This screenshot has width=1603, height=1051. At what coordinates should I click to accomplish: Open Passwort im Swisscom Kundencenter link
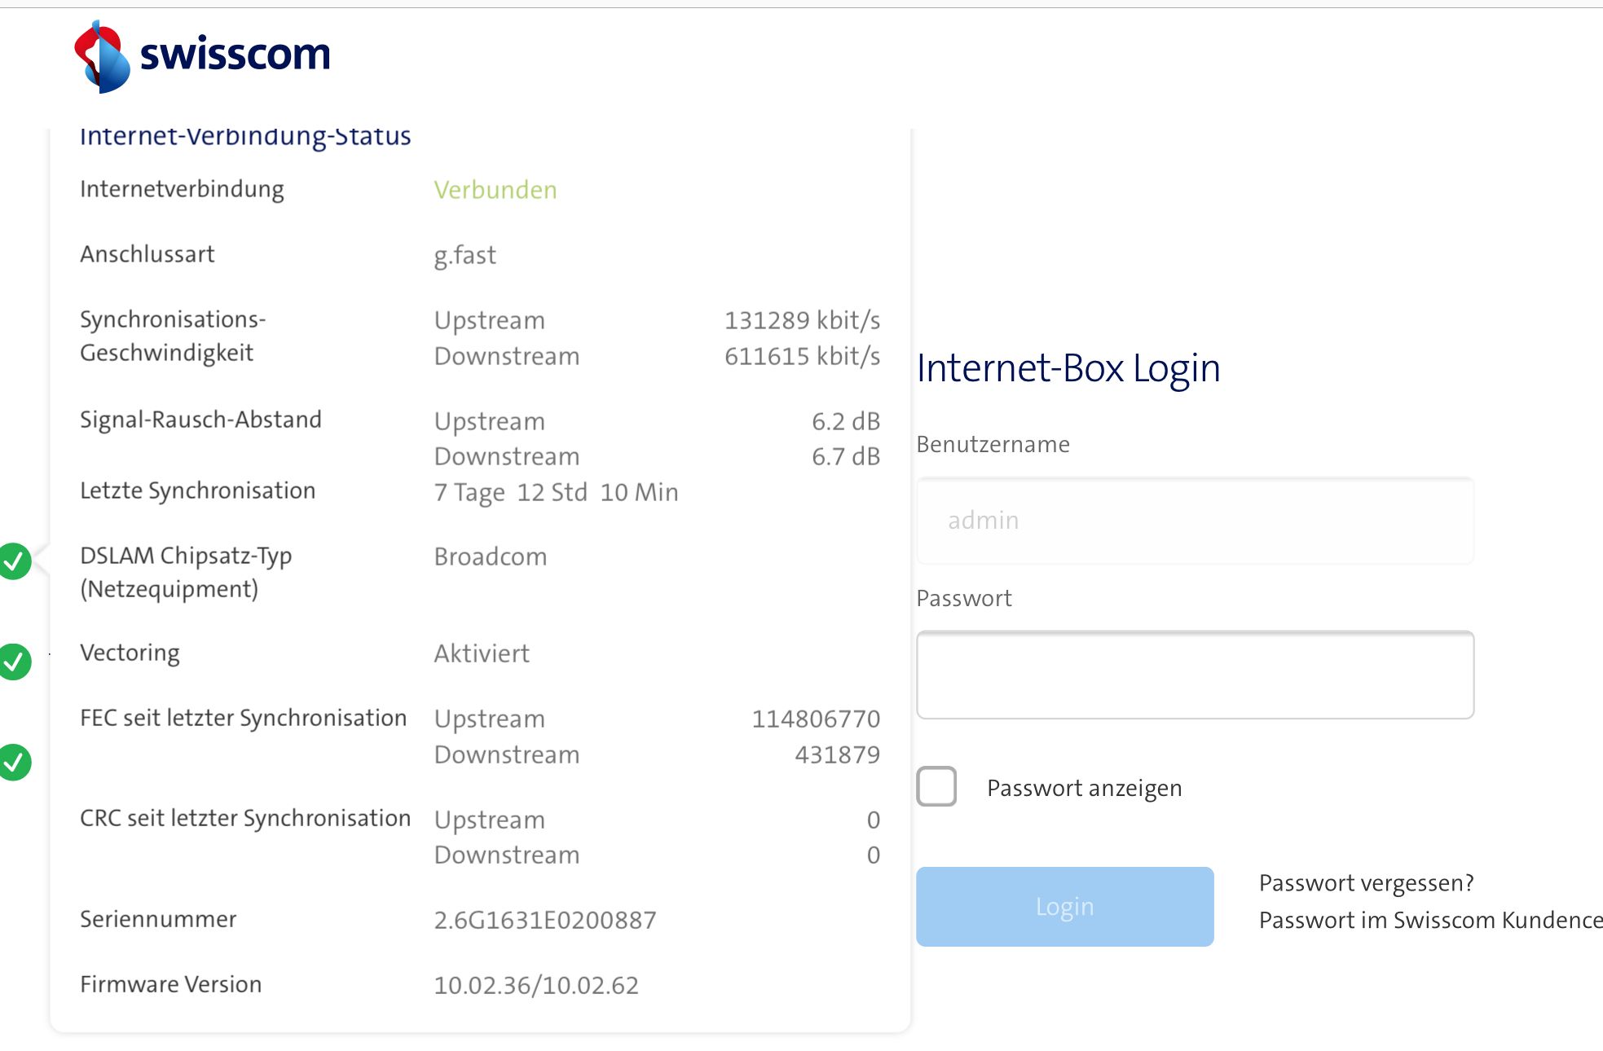pyautogui.click(x=1430, y=921)
